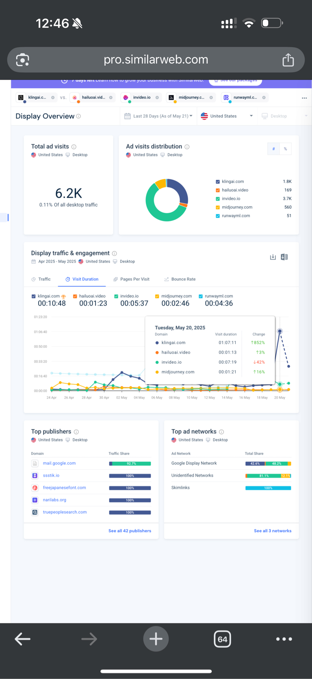Go forward with browser forward arrow
This screenshot has width=312, height=679.
(x=89, y=639)
